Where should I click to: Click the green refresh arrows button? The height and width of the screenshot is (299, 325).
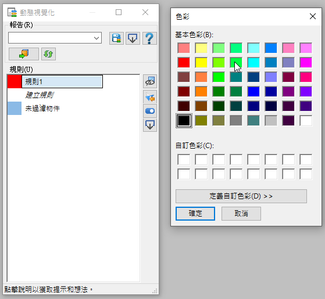point(48,54)
